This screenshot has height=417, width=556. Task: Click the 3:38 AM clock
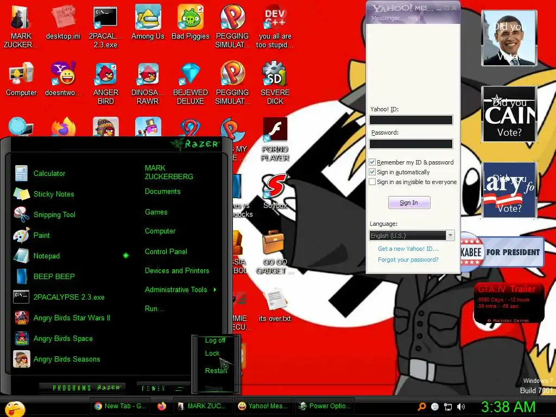pos(508,407)
